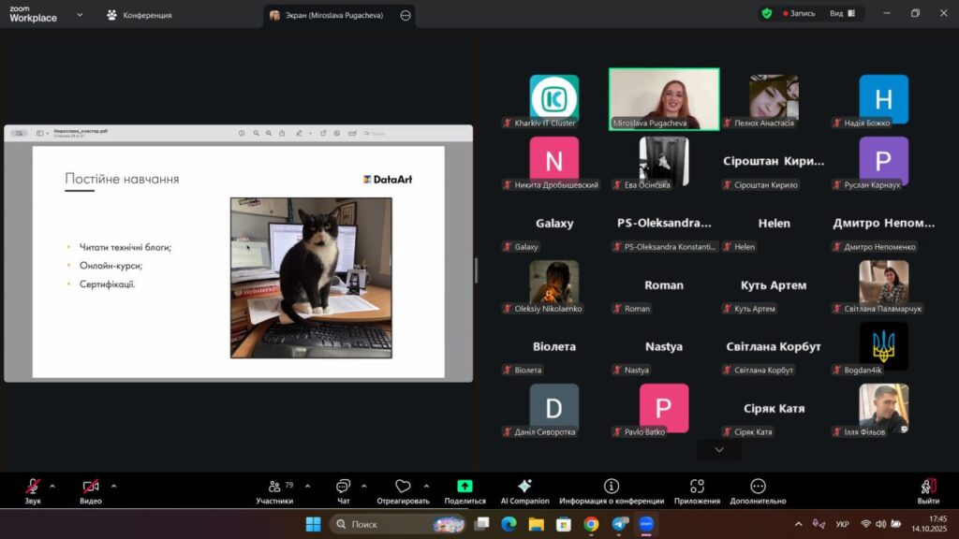Open Информация о конференции info
The height and width of the screenshot is (539, 959).
pyautogui.click(x=612, y=487)
